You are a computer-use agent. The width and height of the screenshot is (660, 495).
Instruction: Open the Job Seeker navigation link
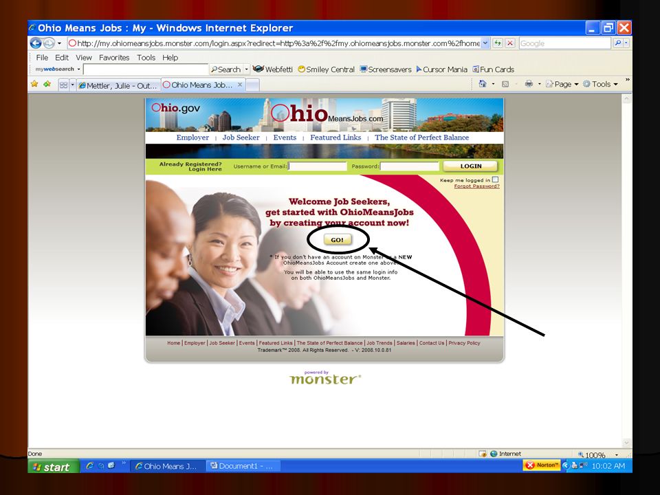pyautogui.click(x=241, y=137)
